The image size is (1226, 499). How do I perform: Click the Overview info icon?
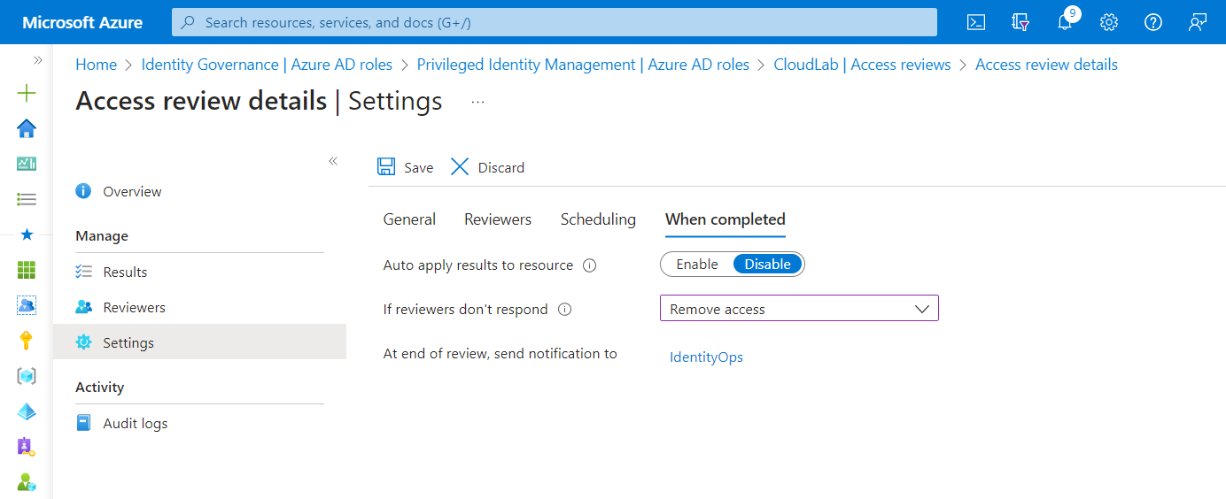pos(83,191)
